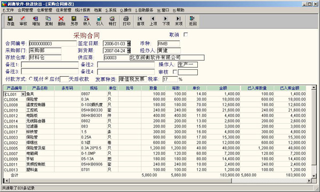Open the 签定日期 date picker
The width and height of the screenshot is (320, 192).
pyautogui.click(x=129, y=44)
